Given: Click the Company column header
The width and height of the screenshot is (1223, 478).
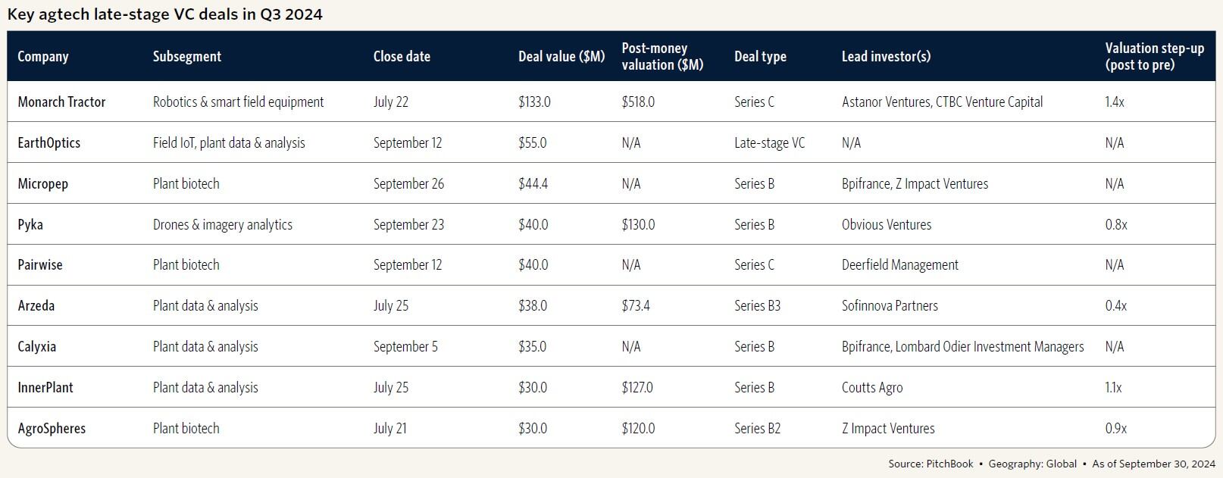Looking at the screenshot, I should pos(43,57).
